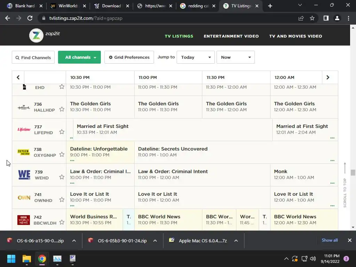Show earlier times with left arrow
The image size is (356, 267).
point(18,78)
